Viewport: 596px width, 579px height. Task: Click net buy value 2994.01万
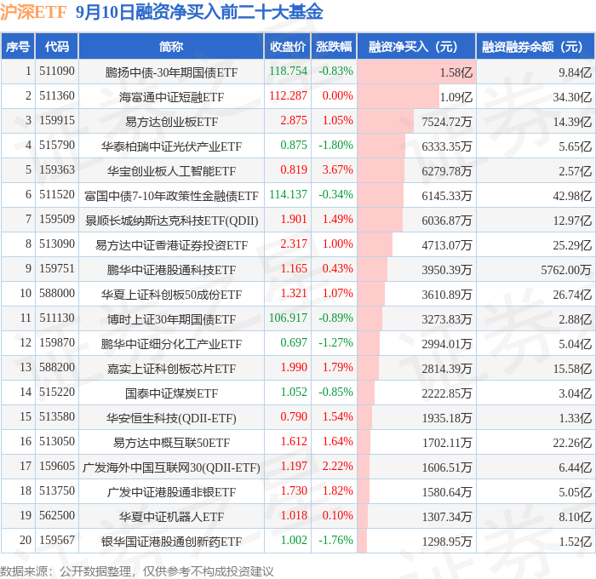coord(447,344)
